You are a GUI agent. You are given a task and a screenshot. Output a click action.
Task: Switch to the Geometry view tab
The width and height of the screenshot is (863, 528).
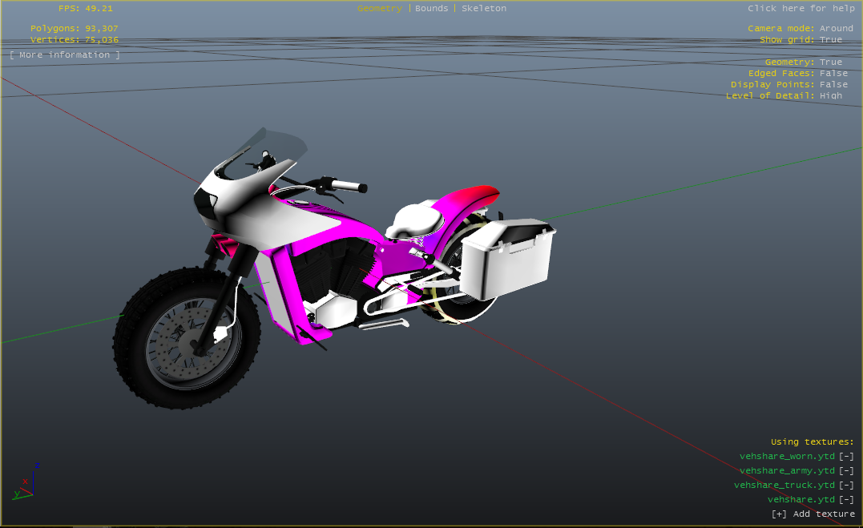coord(379,8)
